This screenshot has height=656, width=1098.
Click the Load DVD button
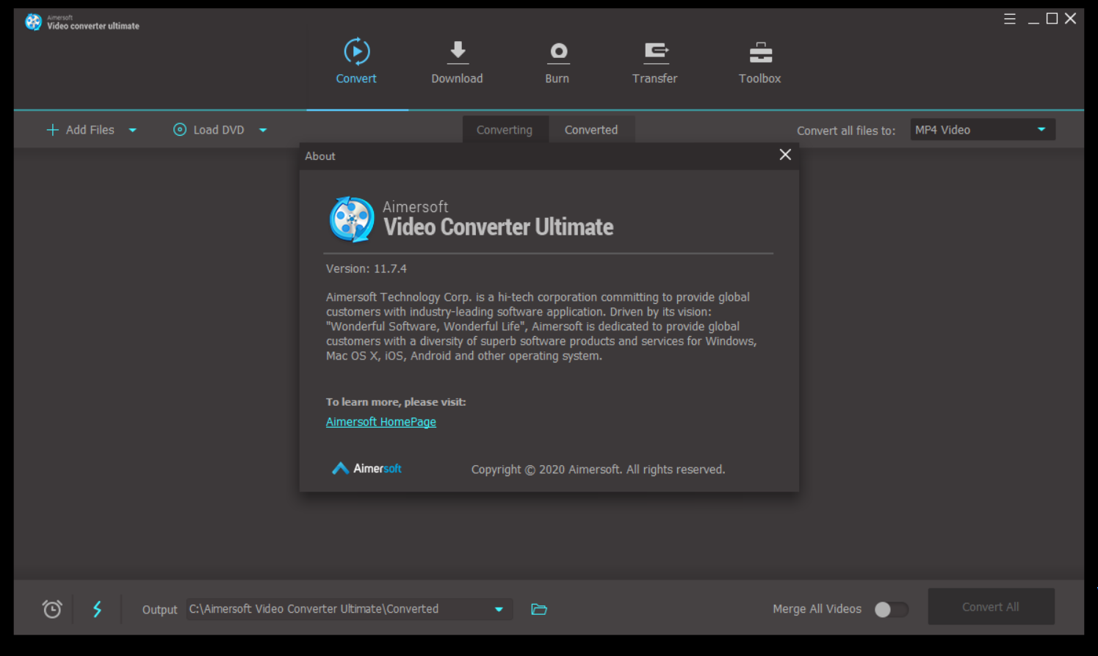[x=209, y=130]
